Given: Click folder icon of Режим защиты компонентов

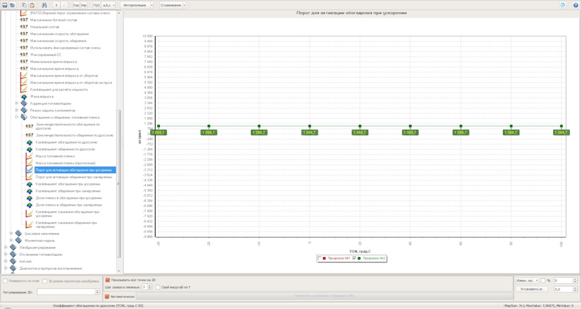Looking at the screenshot, I should coord(24,110).
